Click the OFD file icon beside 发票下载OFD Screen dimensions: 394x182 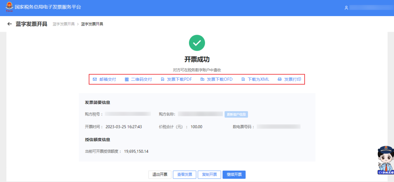202,79
